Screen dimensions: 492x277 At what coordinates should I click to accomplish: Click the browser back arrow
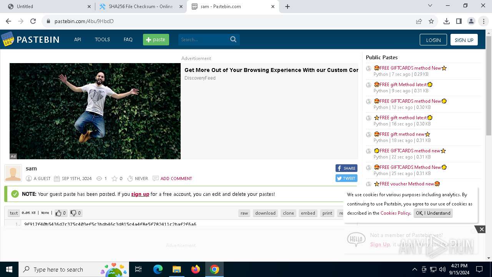pyautogui.click(x=8, y=21)
